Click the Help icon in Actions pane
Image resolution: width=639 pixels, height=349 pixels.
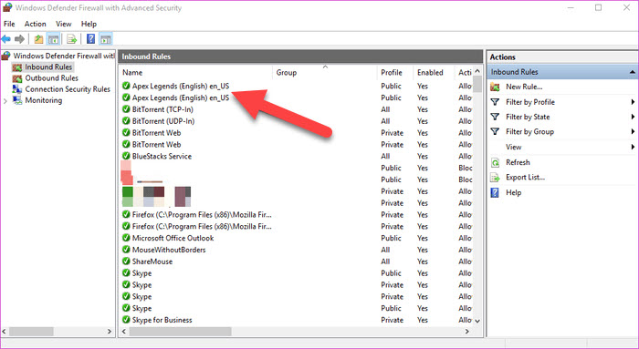coord(495,192)
